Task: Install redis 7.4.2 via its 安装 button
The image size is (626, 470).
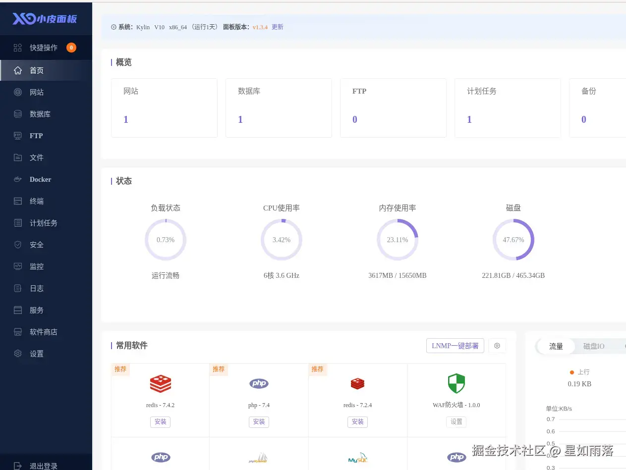Action: (160, 422)
